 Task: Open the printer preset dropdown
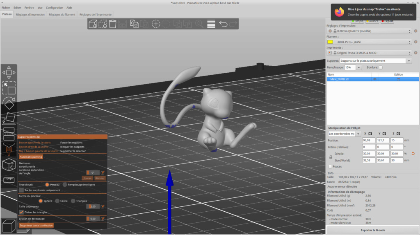370,53
